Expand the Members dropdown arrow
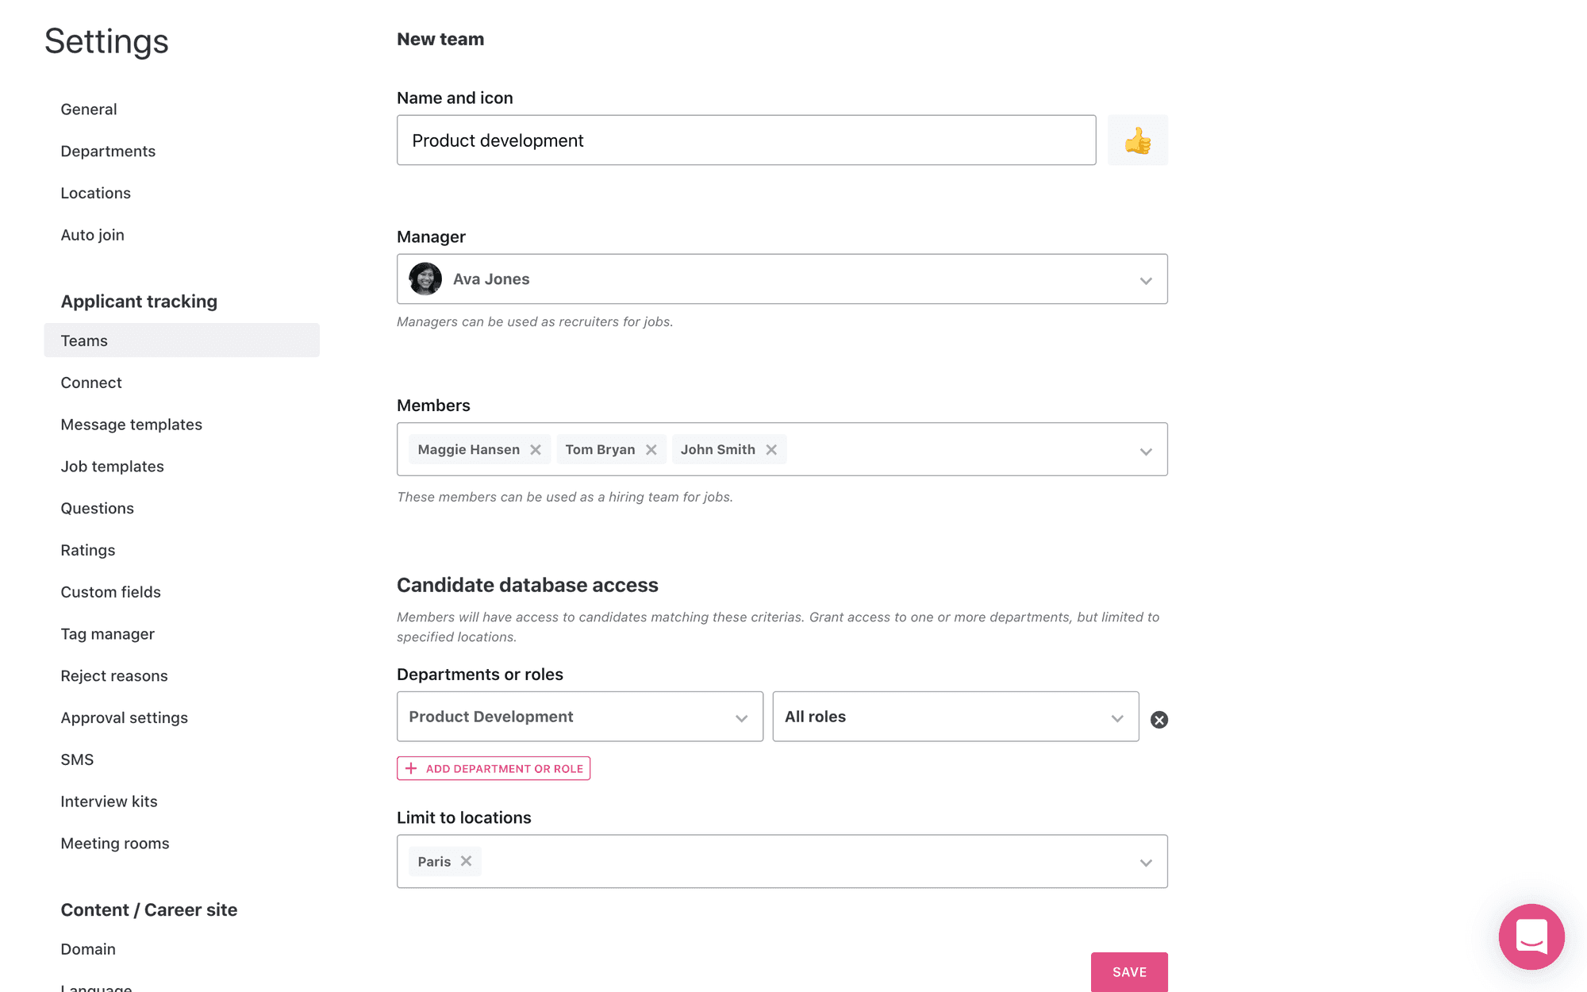This screenshot has height=992, width=1587. point(1146,451)
